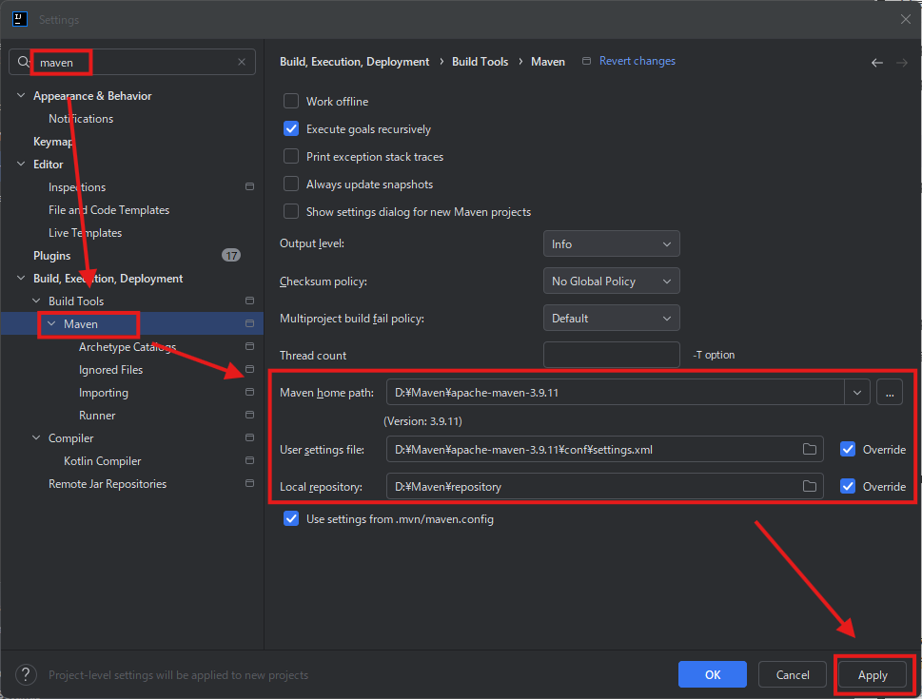This screenshot has width=922, height=699.
Task: Click project-level icon beside Ignored Files
Action: [249, 369]
